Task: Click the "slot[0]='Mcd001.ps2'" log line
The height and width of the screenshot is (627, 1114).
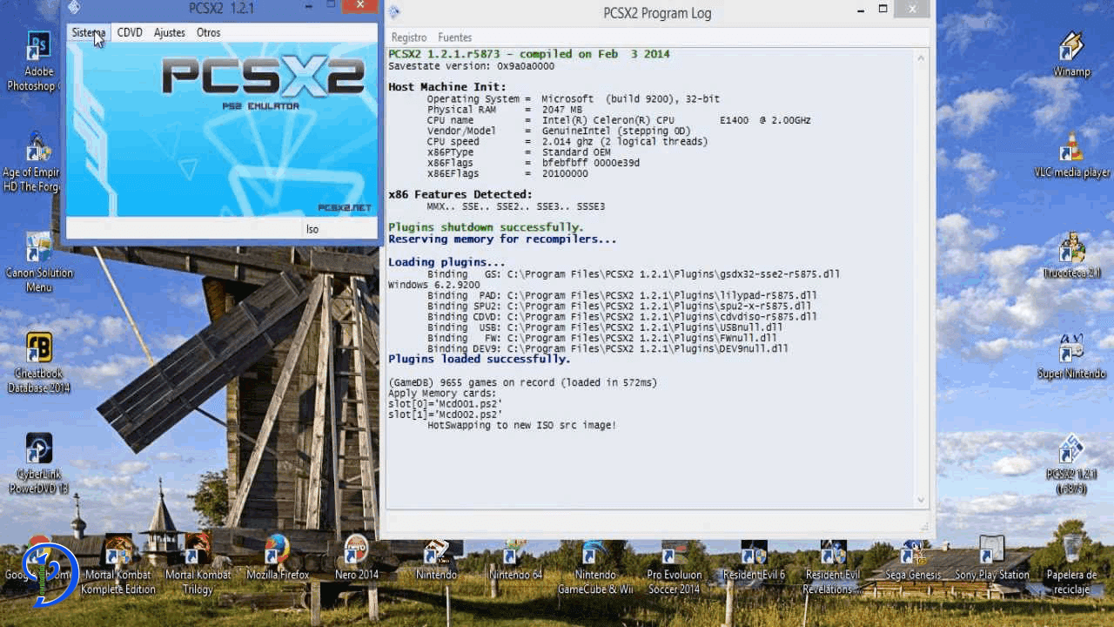Action: [x=445, y=404]
